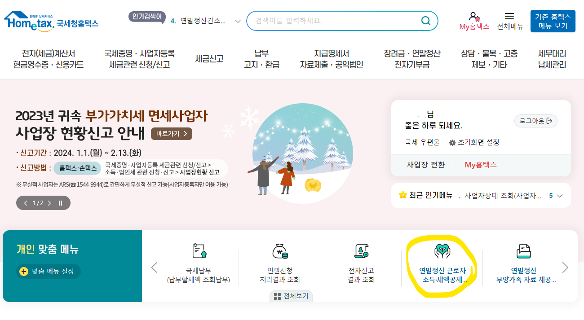Expand the 인기검색어 dropdown list
This screenshot has height=320, width=584.
click(238, 21)
